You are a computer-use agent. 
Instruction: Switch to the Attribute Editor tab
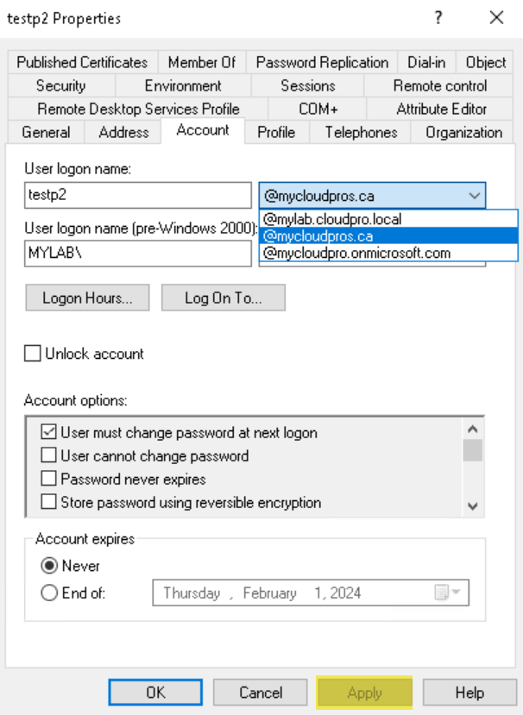click(x=441, y=109)
